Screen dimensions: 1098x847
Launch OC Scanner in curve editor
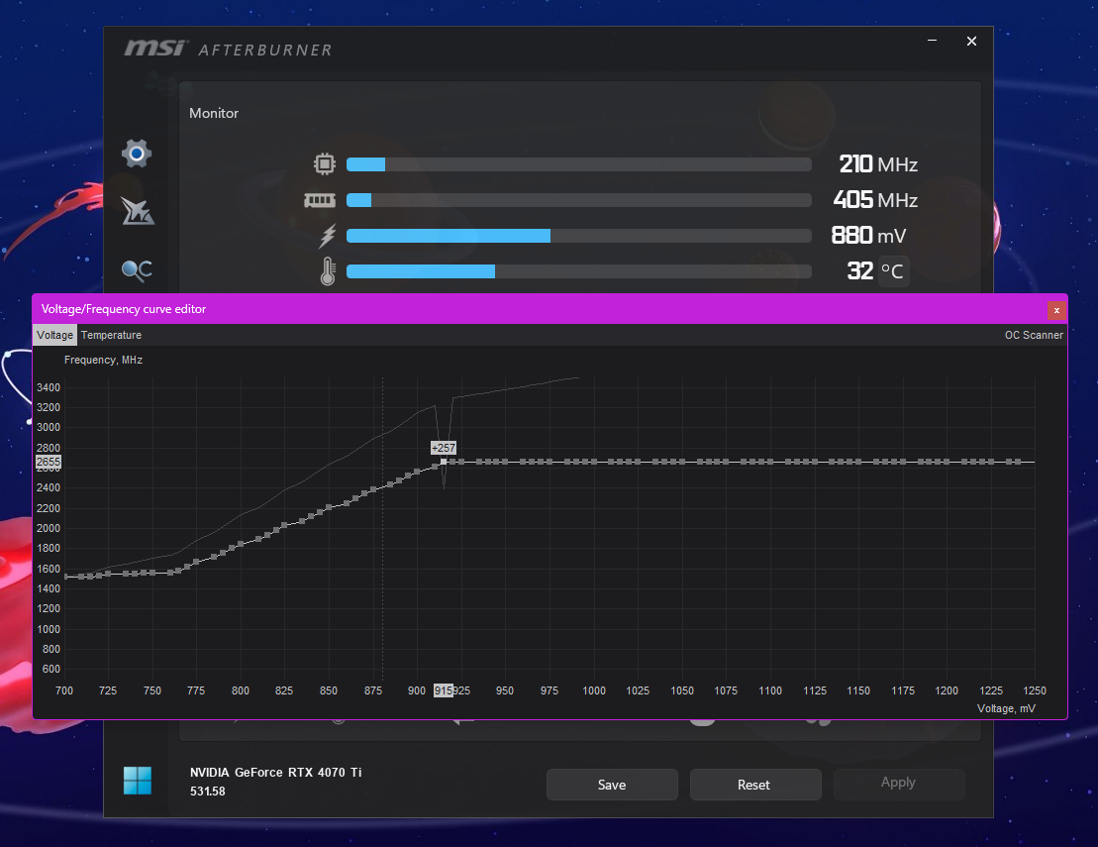click(1034, 335)
